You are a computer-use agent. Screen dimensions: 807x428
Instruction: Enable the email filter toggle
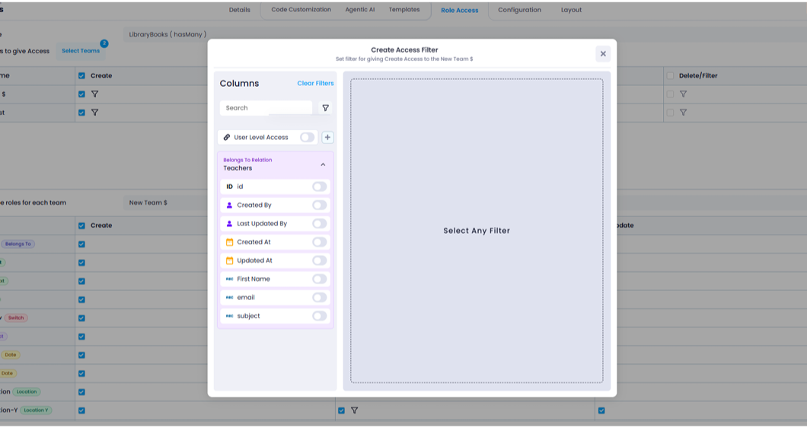pyautogui.click(x=319, y=298)
